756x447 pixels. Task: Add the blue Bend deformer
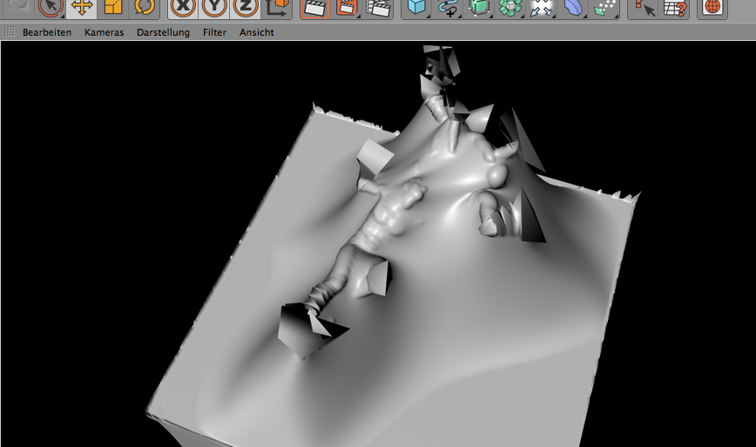572,7
